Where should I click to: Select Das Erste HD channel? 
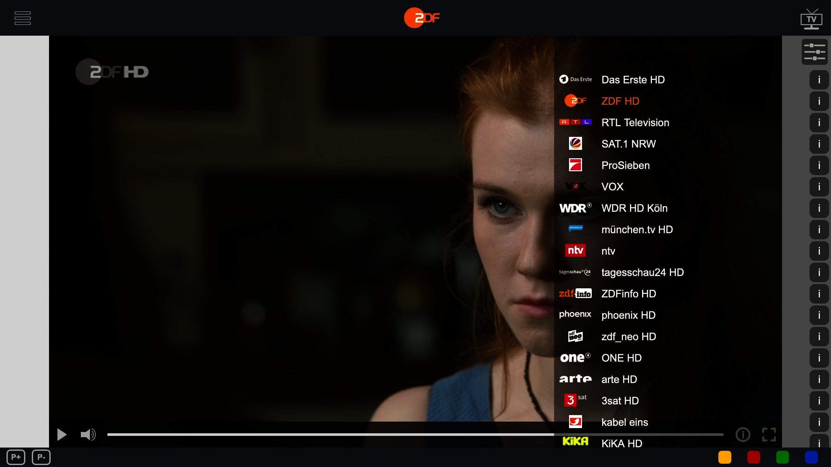point(633,80)
